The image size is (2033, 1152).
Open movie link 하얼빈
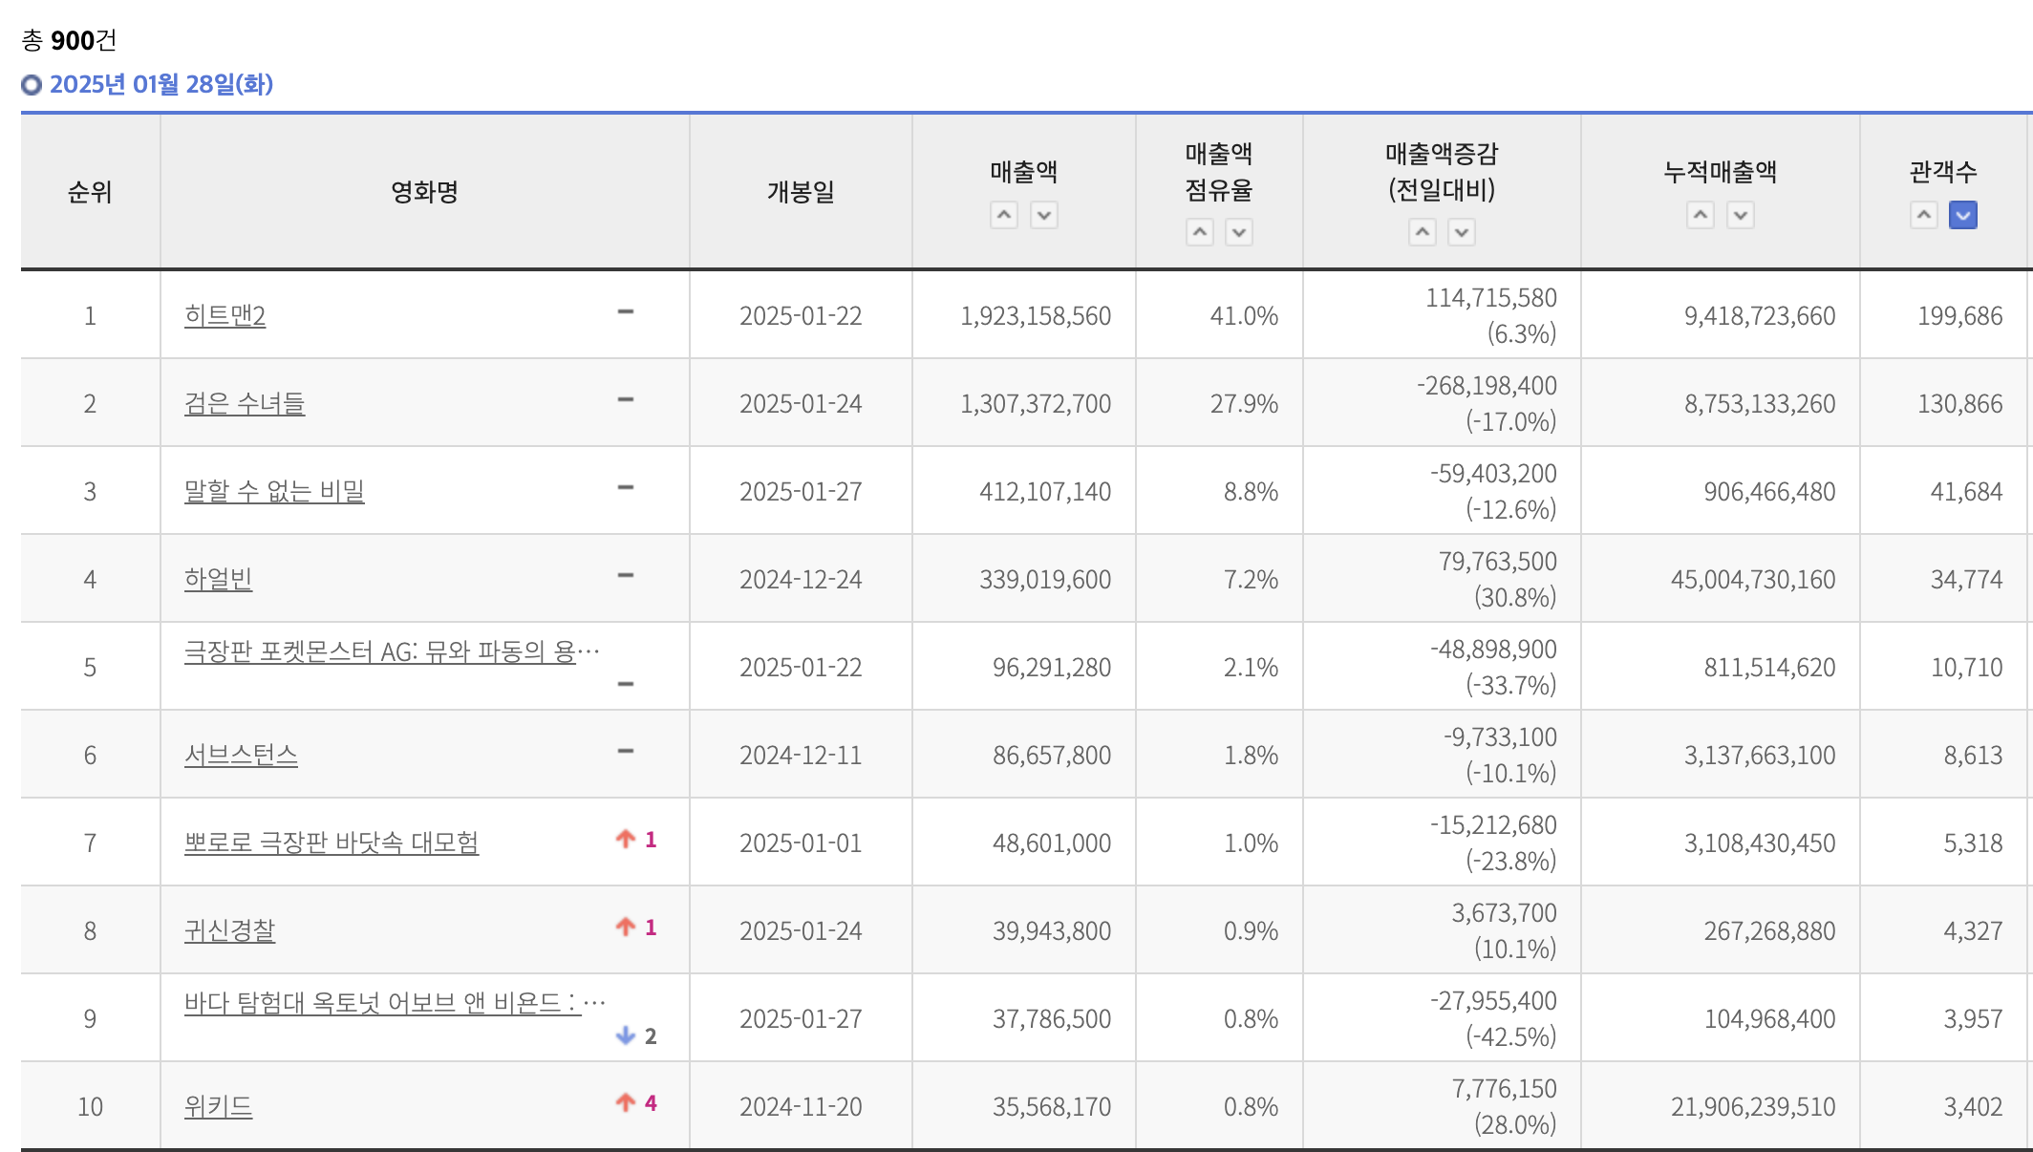point(218,580)
